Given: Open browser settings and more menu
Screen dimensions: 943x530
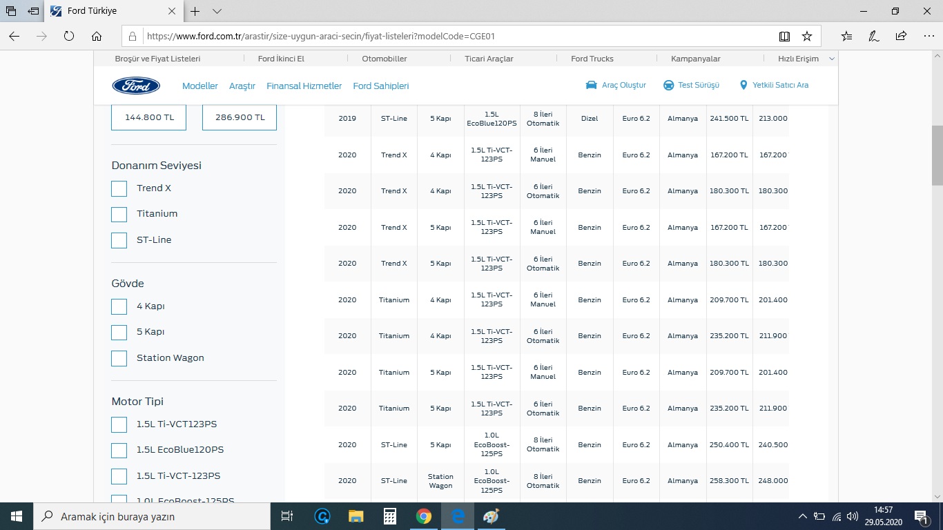Looking at the screenshot, I should (927, 36).
